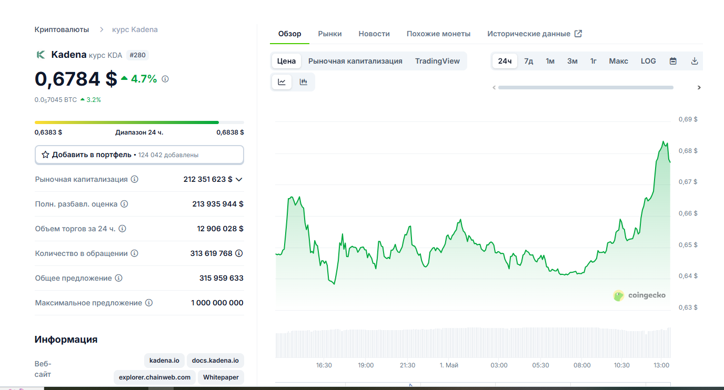The width and height of the screenshot is (724, 390).
Task: Open the Whitepaper link
Action: coord(221,377)
